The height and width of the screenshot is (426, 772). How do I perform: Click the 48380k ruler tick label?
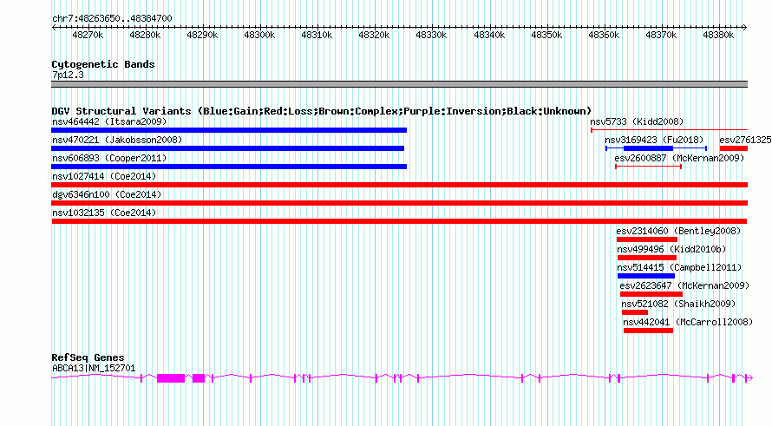click(718, 35)
